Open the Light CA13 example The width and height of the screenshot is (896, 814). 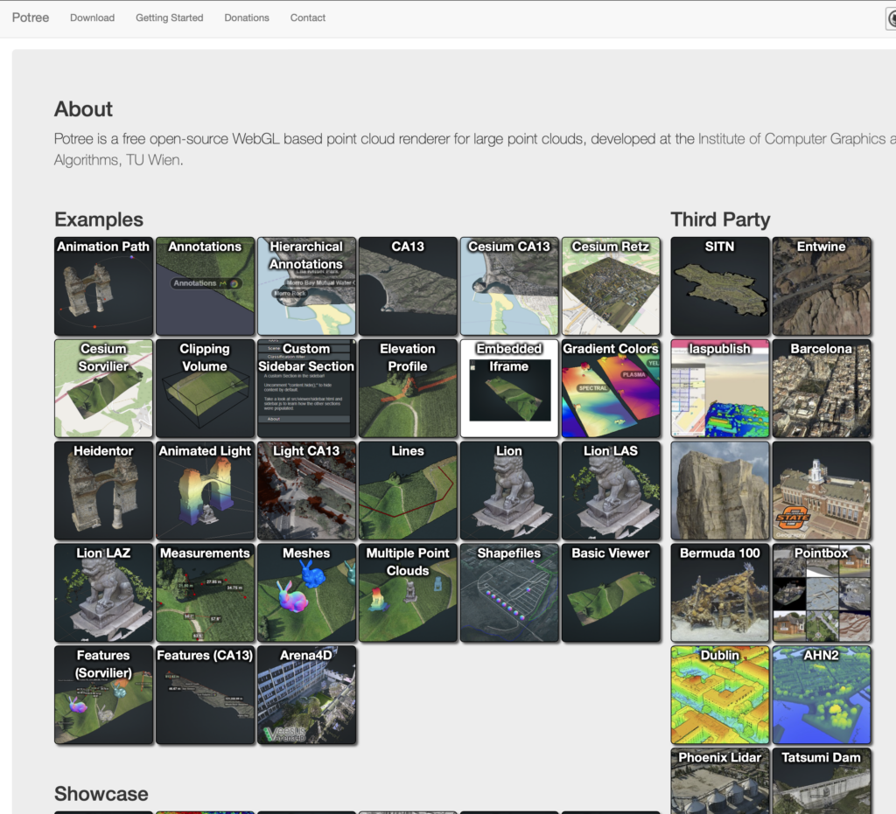click(x=307, y=490)
